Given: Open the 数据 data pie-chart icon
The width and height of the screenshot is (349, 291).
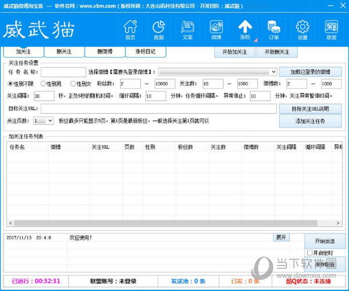Looking at the screenshot, I should coord(159,30).
